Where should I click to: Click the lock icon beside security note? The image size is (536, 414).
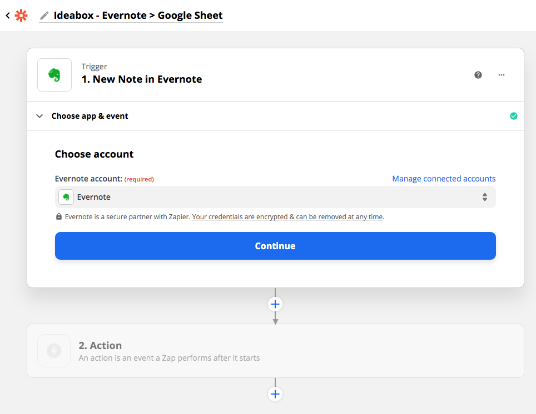(59, 216)
